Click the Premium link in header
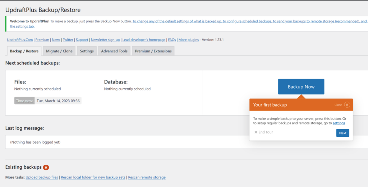Viewport: 368px width, 187px height. coord(42,40)
